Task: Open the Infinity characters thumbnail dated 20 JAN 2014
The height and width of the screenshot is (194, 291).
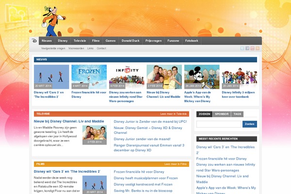Action: pos(240,77)
